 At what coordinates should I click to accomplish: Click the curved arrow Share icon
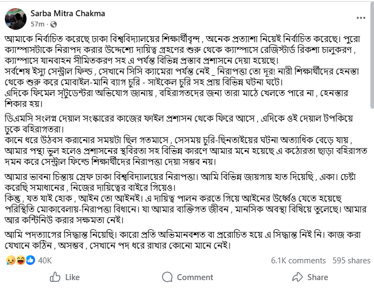297,277
